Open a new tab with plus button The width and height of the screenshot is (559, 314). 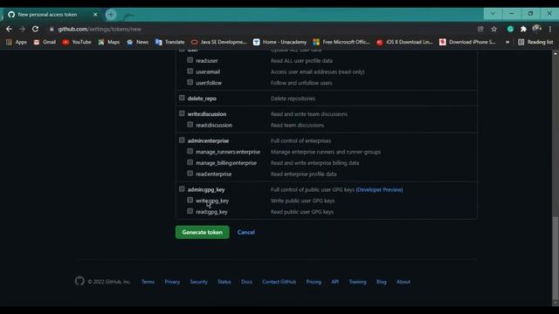pos(111,15)
